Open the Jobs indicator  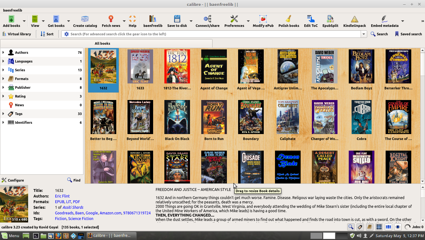(x=414, y=227)
